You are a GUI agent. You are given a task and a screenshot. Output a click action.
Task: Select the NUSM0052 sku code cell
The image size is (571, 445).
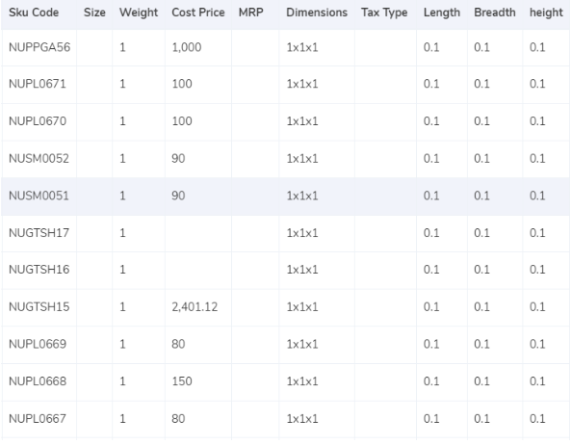coord(39,159)
